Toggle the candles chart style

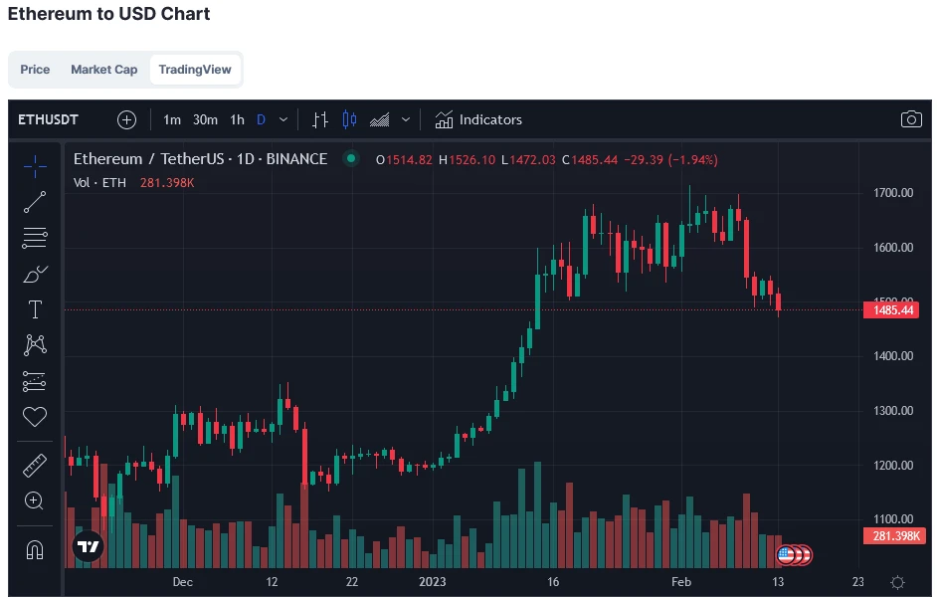(x=349, y=119)
